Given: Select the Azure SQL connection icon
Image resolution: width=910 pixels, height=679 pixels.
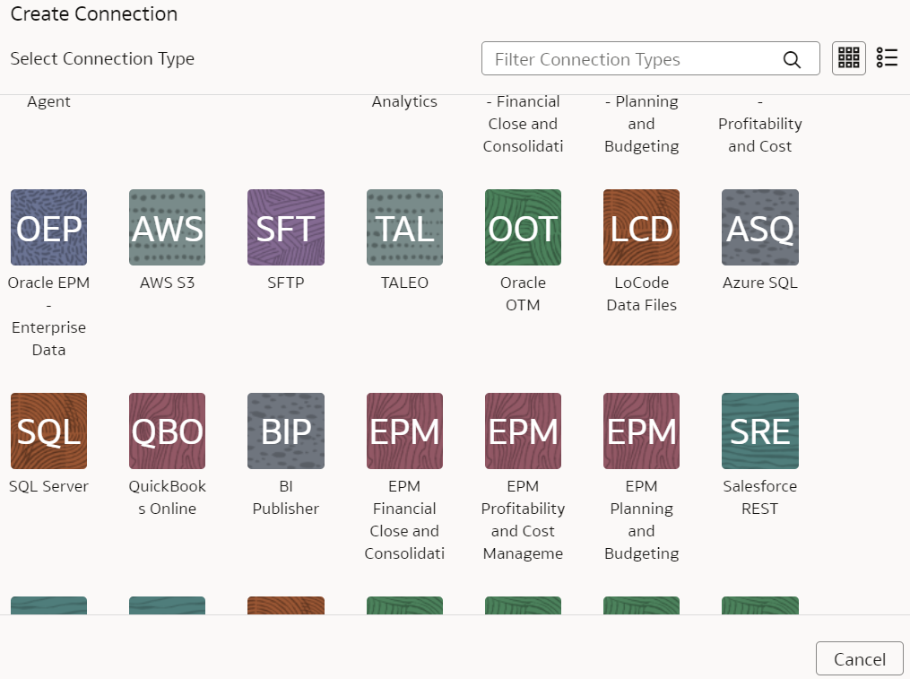Looking at the screenshot, I should click(759, 228).
